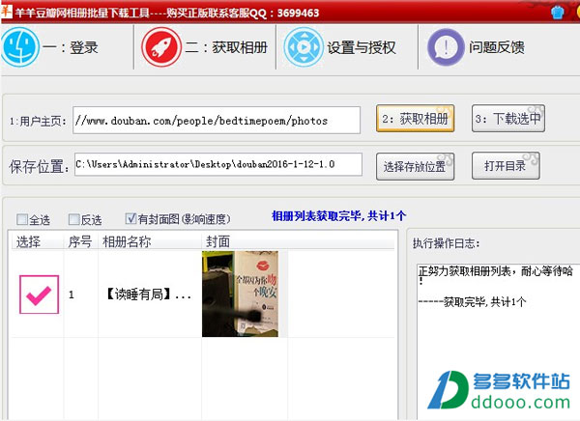Click status text 相册列表获取完毕,共计1个
Screen dimensions: 580x421
tap(339, 216)
